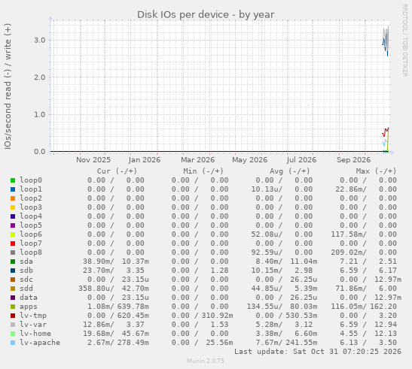Viewport: 412px width, 369px height.
Task: Click the 3.0 y-axis tick label
Action: pyautogui.click(x=39, y=40)
